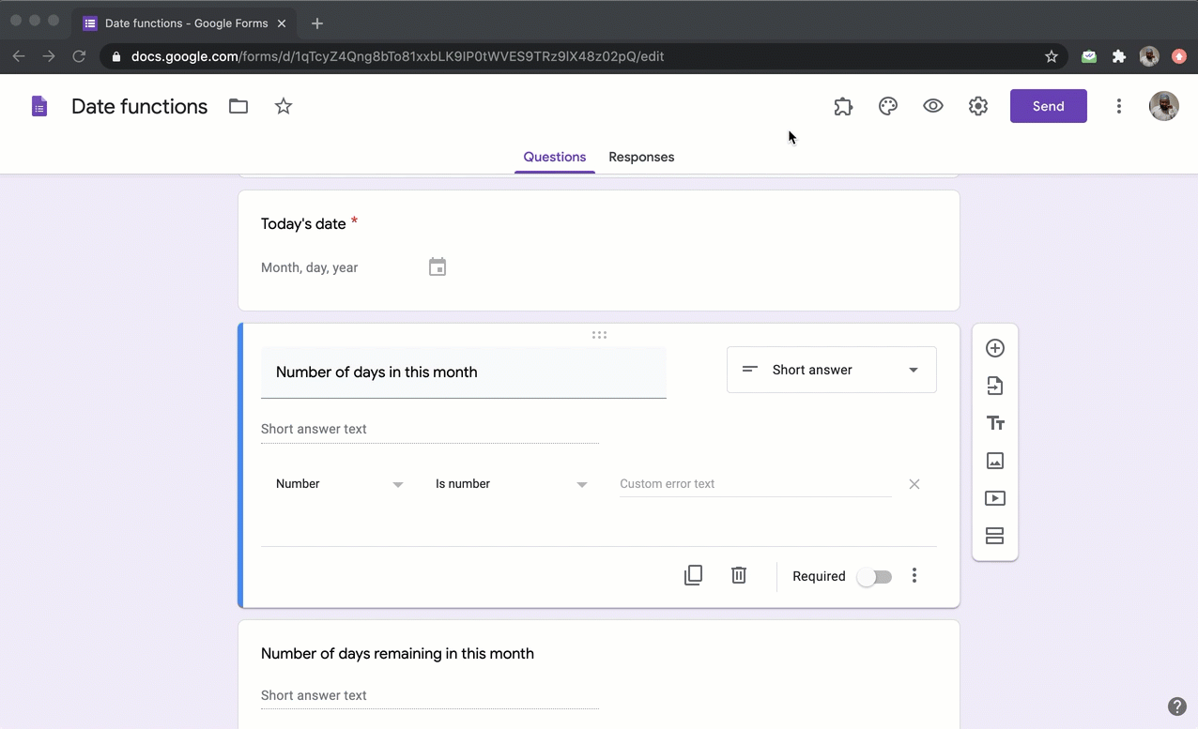The width and height of the screenshot is (1198, 729).
Task: Insert an image using the image icon
Action: pos(994,460)
